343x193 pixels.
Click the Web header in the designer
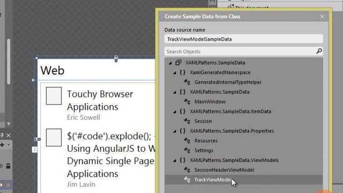coord(53,70)
